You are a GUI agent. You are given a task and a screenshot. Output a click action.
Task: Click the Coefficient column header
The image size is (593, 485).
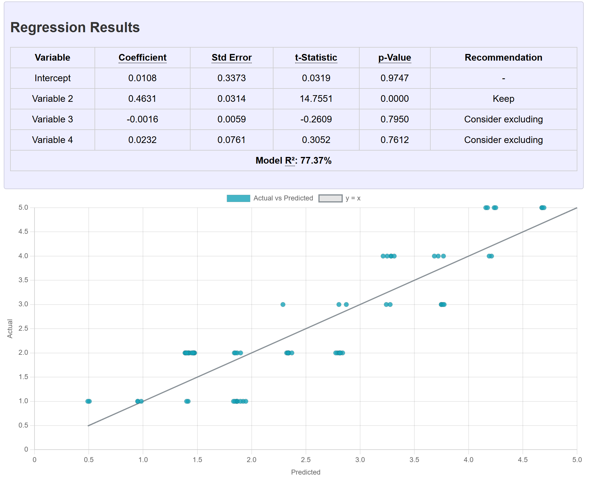pos(142,57)
